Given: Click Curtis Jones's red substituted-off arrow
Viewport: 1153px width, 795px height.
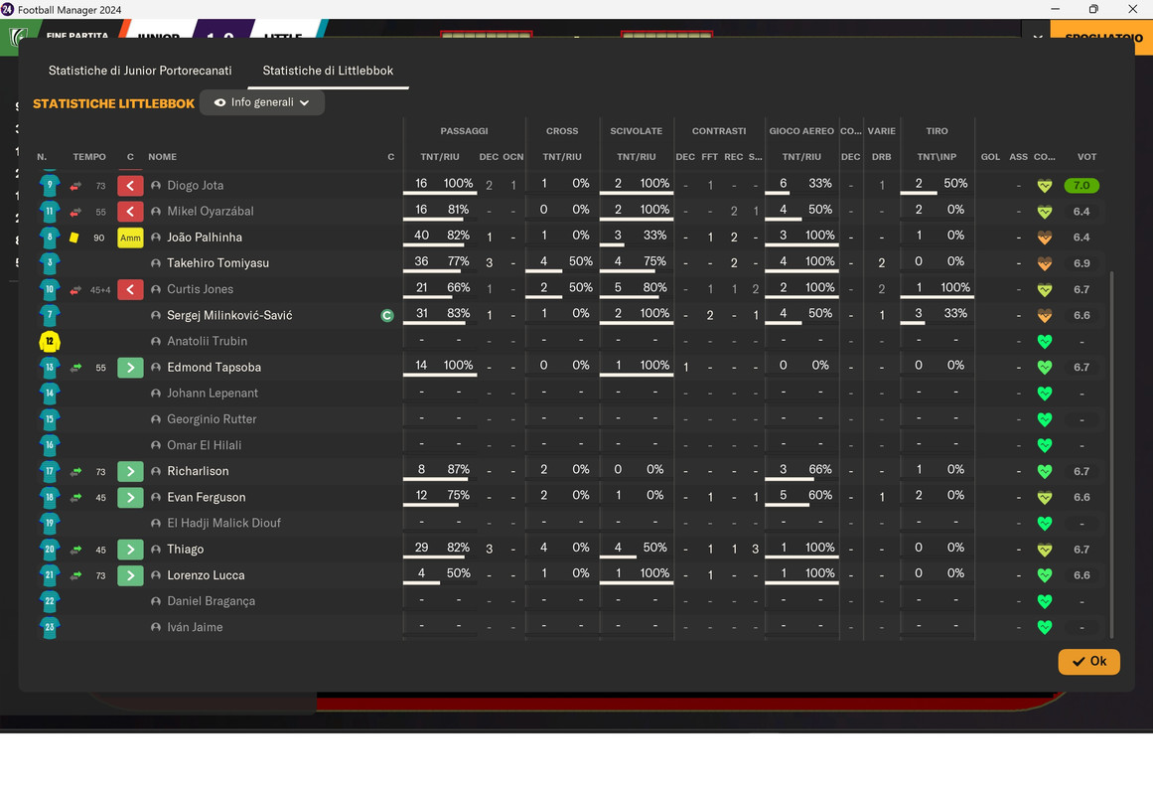Looking at the screenshot, I should pos(130,289).
